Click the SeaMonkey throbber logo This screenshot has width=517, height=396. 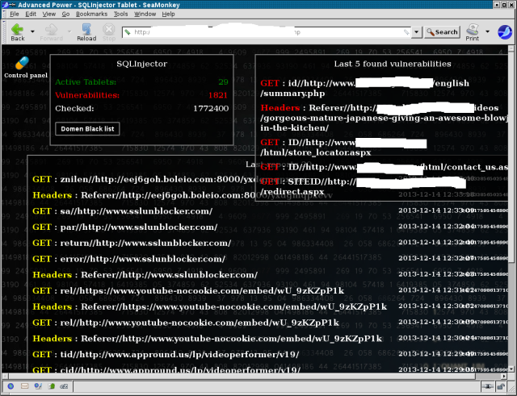[505, 32]
